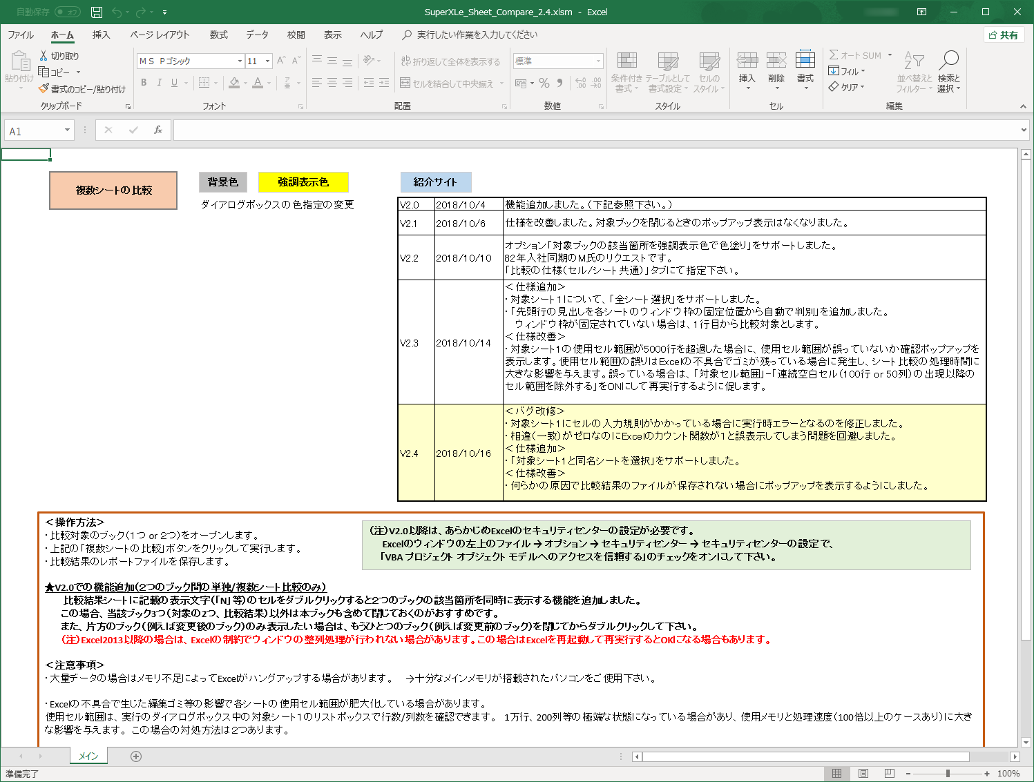Viewport: 1034px width, 782px height.
Task: Toggle Italic formatting
Action: pyautogui.click(x=159, y=83)
